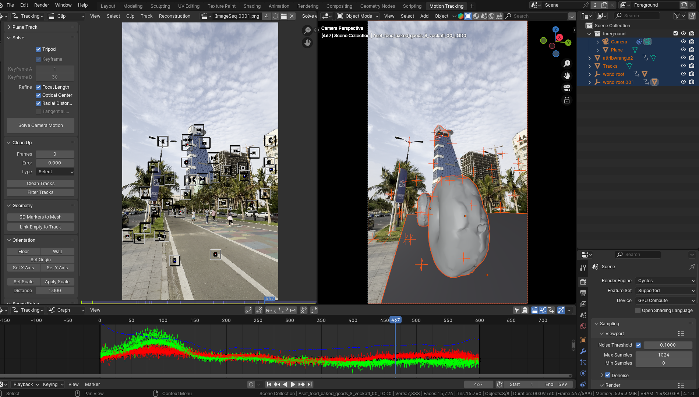Switch to the Compositing workspace tab
This screenshot has width=699, height=397.
tap(339, 6)
